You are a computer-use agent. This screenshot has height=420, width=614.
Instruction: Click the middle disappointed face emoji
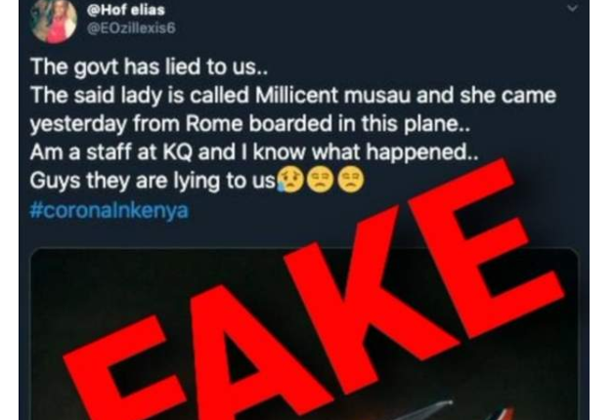320,181
